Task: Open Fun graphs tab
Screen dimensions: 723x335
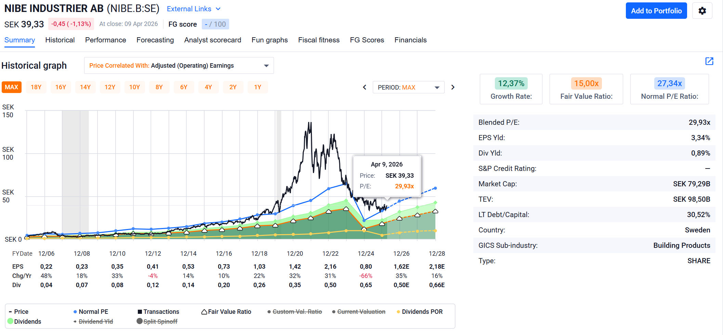Action: [x=270, y=40]
